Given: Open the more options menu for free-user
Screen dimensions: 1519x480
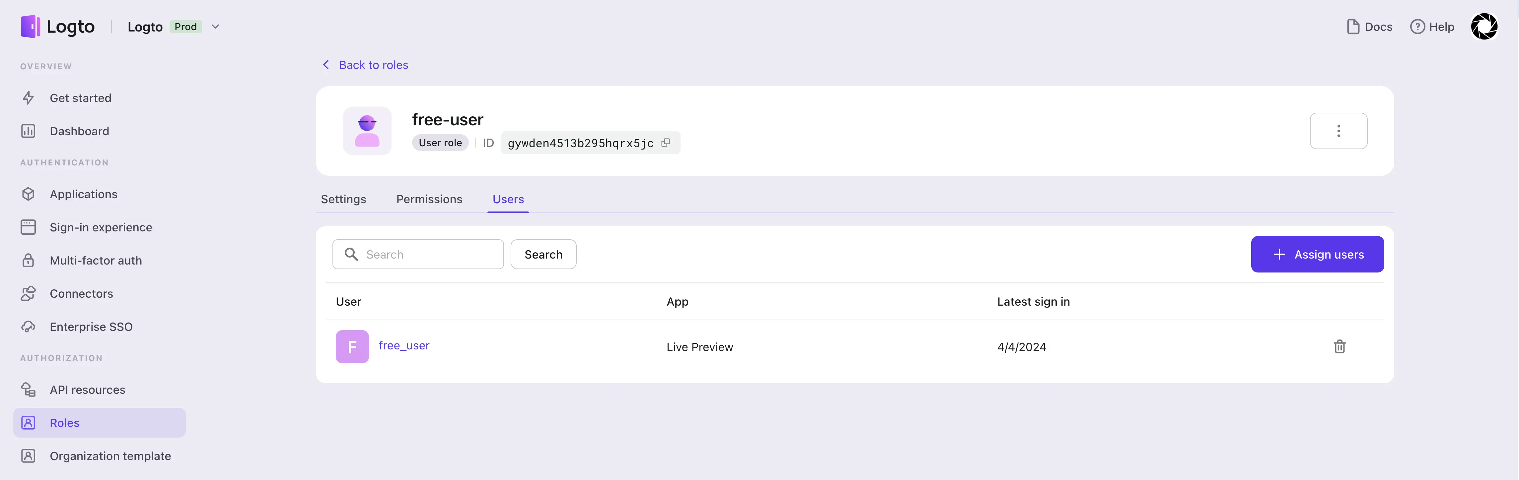Looking at the screenshot, I should click(x=1338, y=131).
